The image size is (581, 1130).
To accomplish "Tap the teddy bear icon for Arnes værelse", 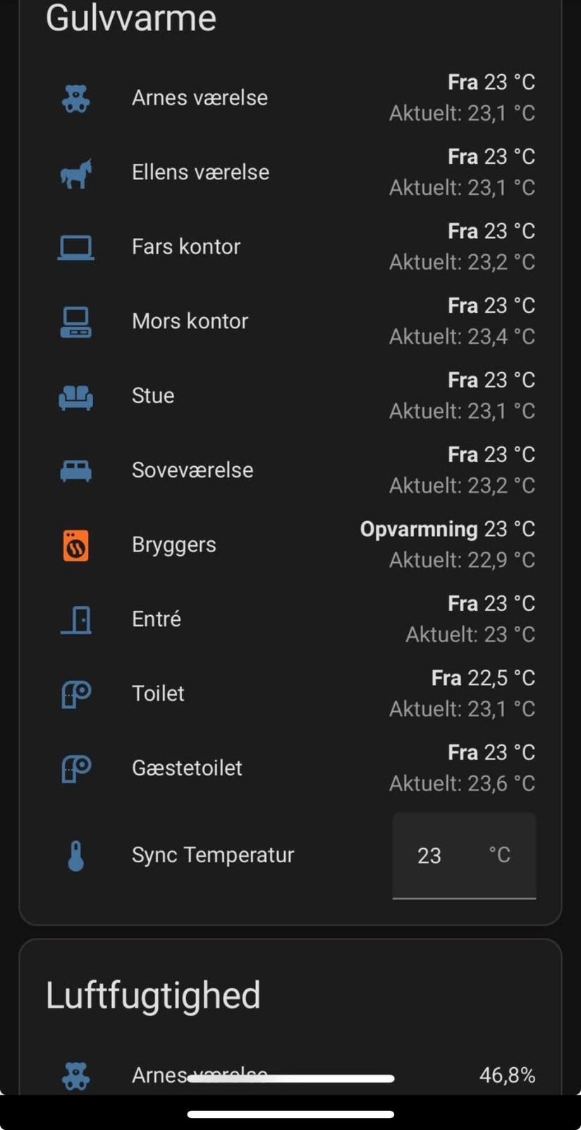I will pos(76,98).
